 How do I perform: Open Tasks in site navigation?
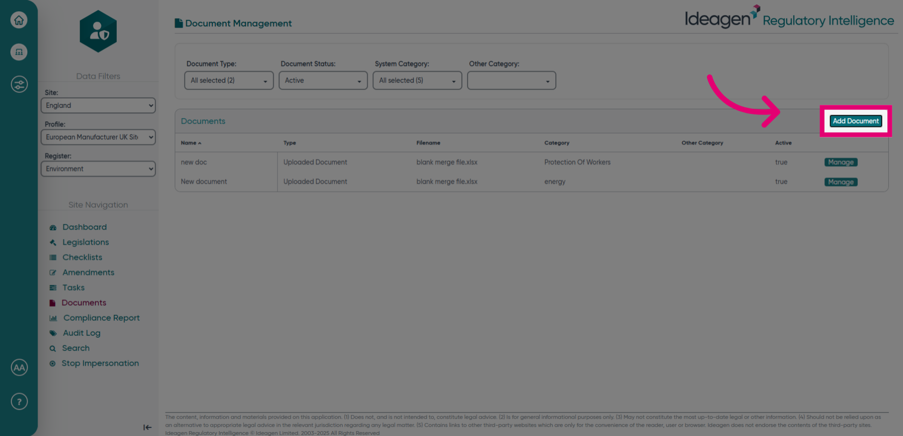(x=73, y=287)
